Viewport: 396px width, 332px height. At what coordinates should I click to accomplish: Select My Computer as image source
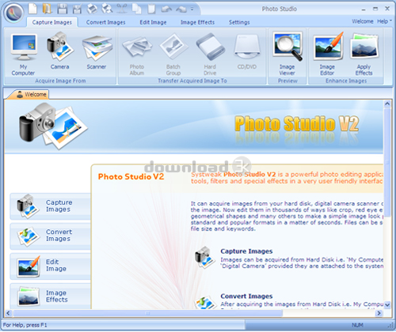click(23, 55)
